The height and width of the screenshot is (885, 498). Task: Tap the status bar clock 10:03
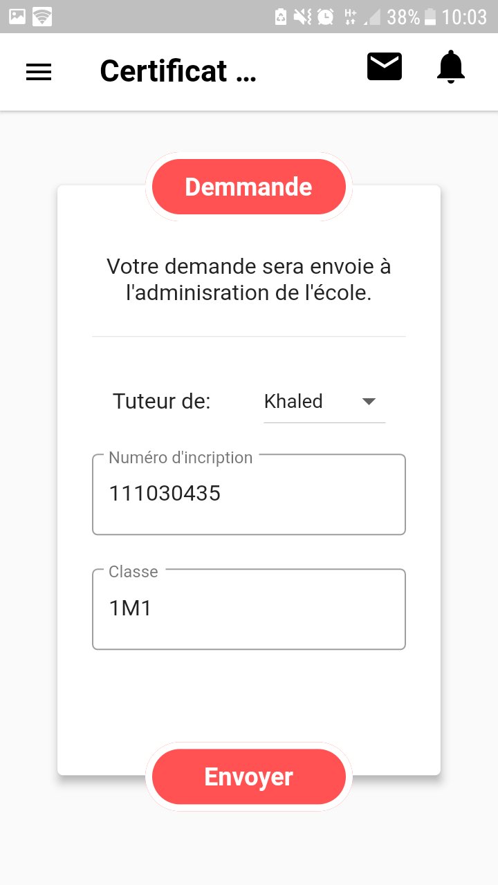464,17
